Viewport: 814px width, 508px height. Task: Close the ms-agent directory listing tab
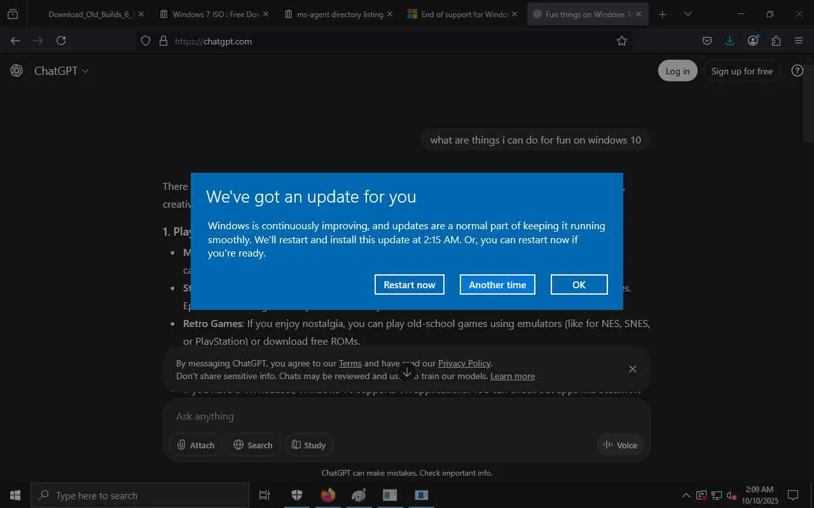click(x=390, y=14)
